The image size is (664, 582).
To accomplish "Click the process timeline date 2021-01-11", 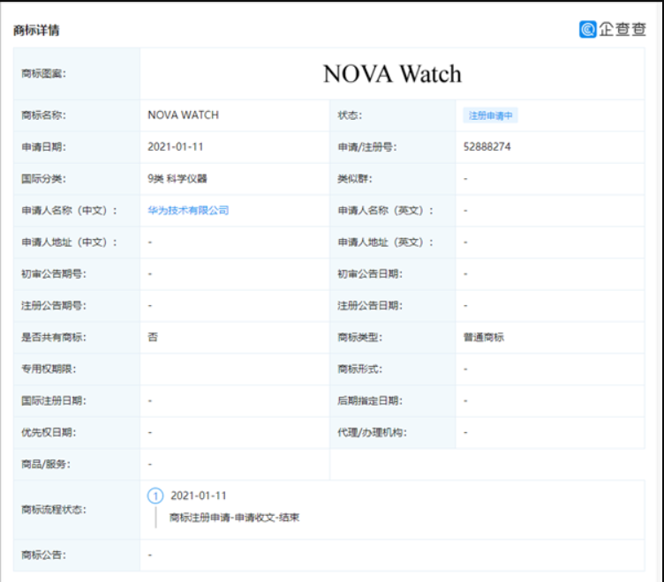I will pos(199,496).
